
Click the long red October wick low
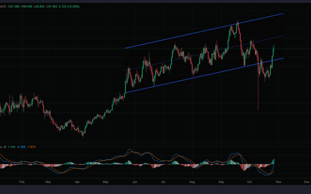(258, 109)
